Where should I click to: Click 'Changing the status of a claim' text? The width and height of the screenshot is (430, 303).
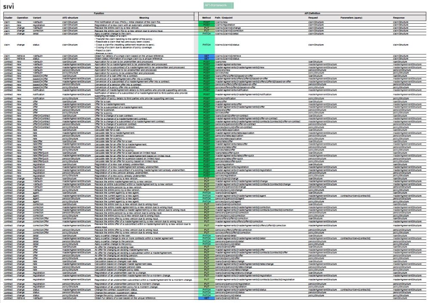(x=111, y=36)
